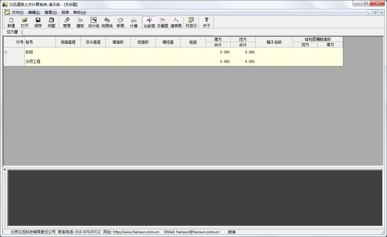Viewport: 387px width, 237px height.
Task: Click the 管理 management icon
Action: point(67,22)
